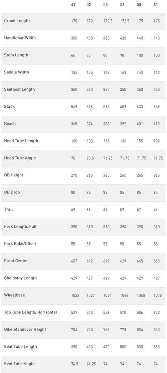Click the Saddle Width value 155 under 52
The height and width of the screenshot is (373, 167).
coord(90,72)
